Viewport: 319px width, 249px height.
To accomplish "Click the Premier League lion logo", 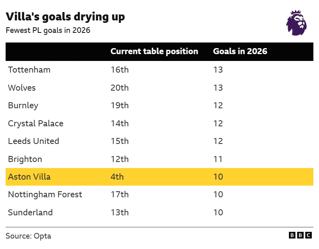I will (296, 23).
